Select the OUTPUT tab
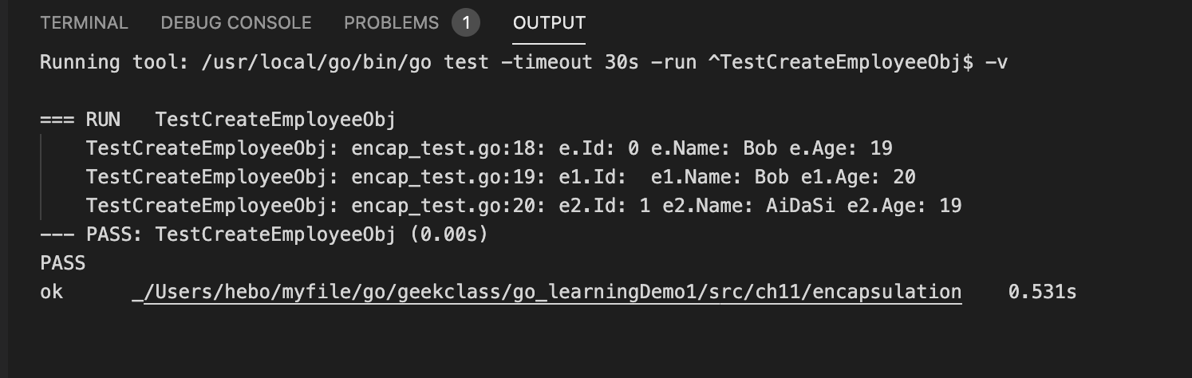Screen dimensions: 1192x378 point(549,23)
